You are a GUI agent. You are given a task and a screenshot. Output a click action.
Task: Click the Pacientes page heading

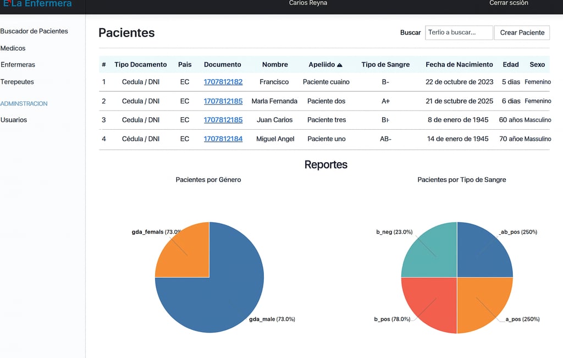(126, 32)
